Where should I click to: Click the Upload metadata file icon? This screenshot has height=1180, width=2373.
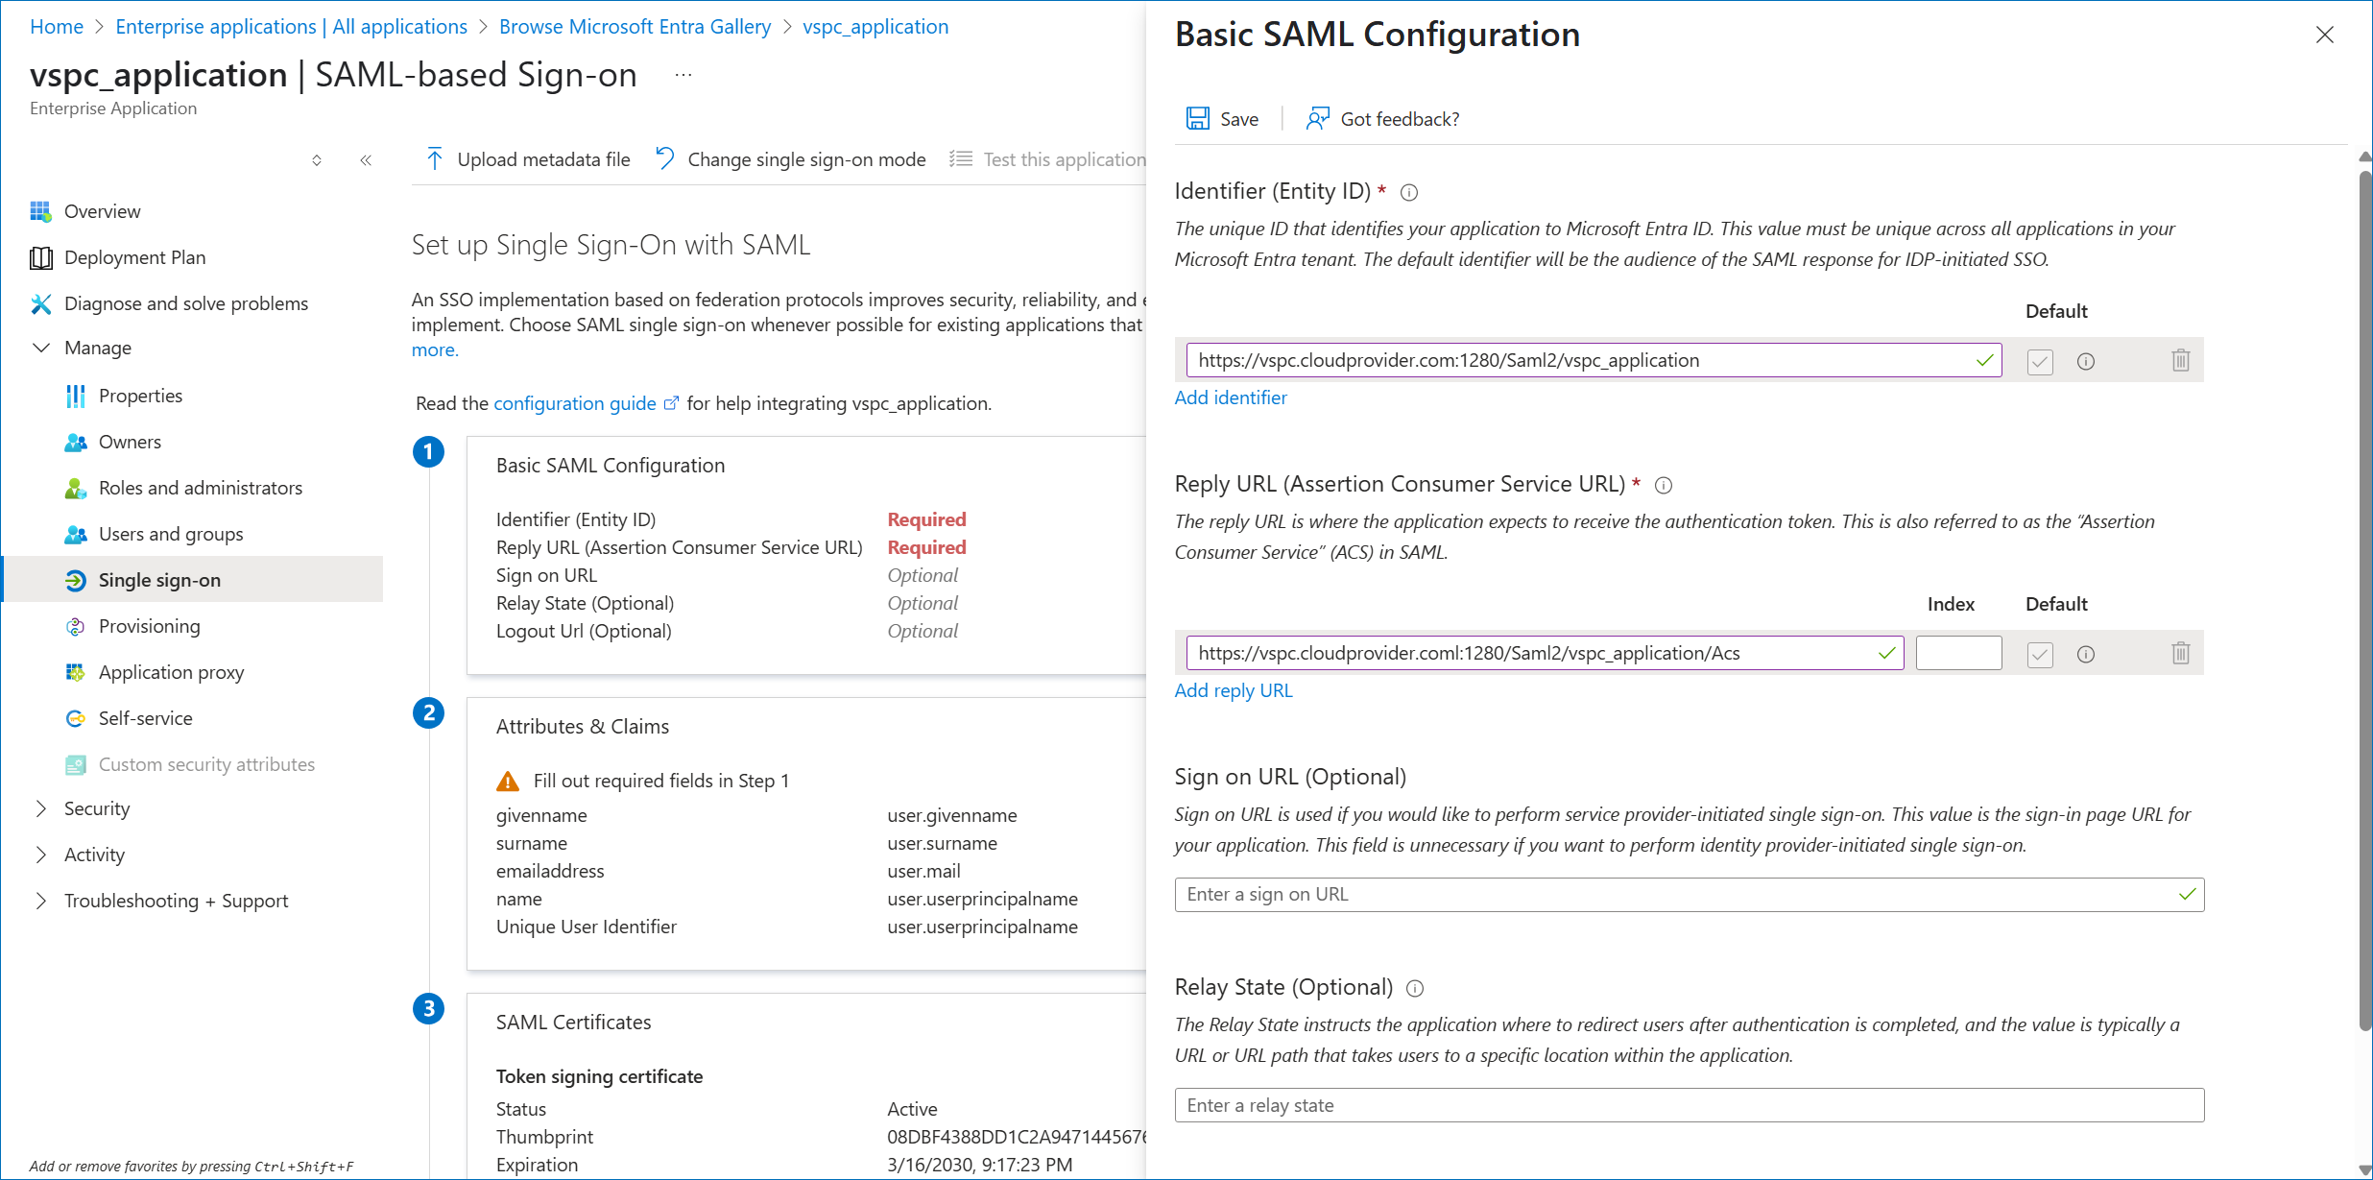coord(435,158)
